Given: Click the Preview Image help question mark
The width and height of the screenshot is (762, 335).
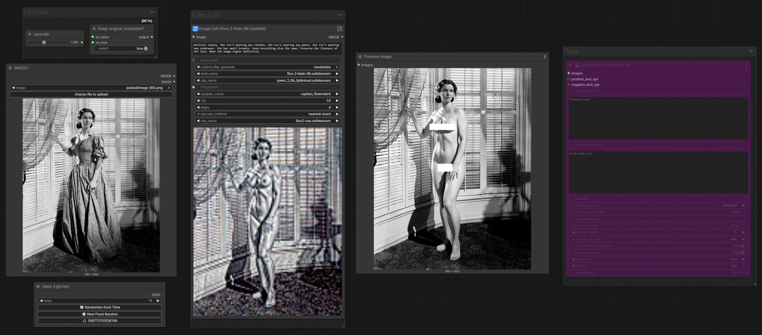Looking at the screenshot, I should coord(545,57).
